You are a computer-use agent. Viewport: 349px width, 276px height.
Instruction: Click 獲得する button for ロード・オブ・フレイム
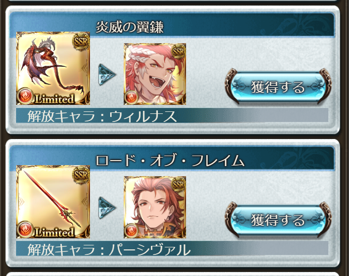[x=278, y=220]
